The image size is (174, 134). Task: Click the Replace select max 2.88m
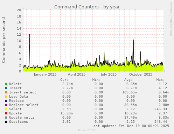tap(164, 105)
